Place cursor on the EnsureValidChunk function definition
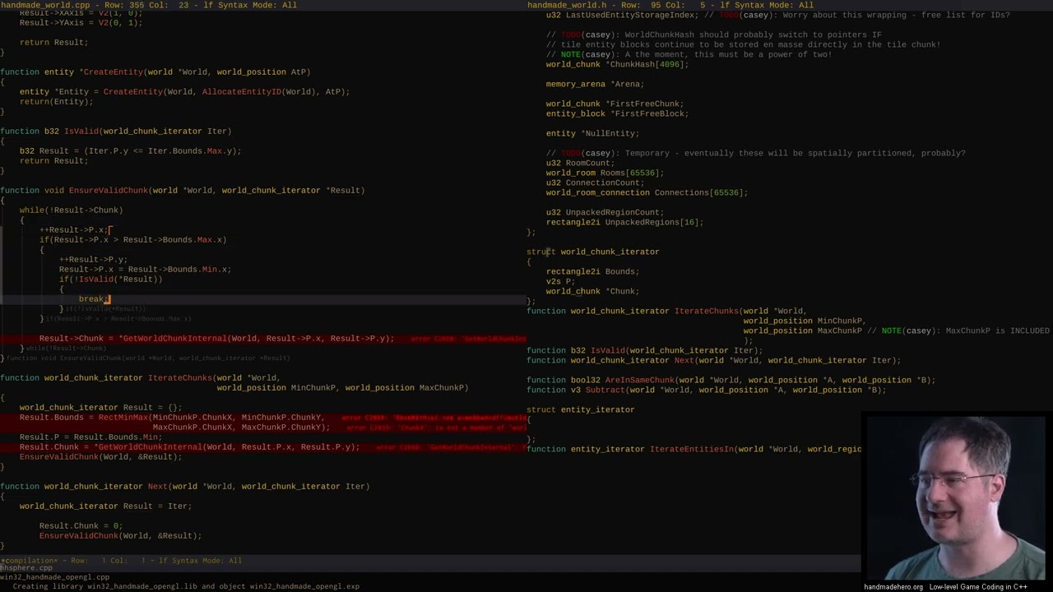This screenshot has width=1053, height=592. point(182,191)
